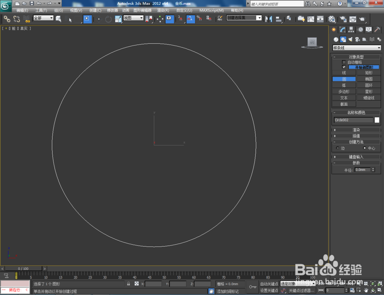Viewport: 384px width, 295px height.
Task: Uncheck the 开始新图形 checkbox
Action: tap(344, 66)
